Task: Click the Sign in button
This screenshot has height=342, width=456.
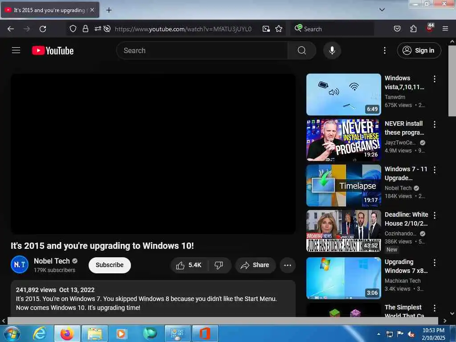Action: tap(419, 50)
